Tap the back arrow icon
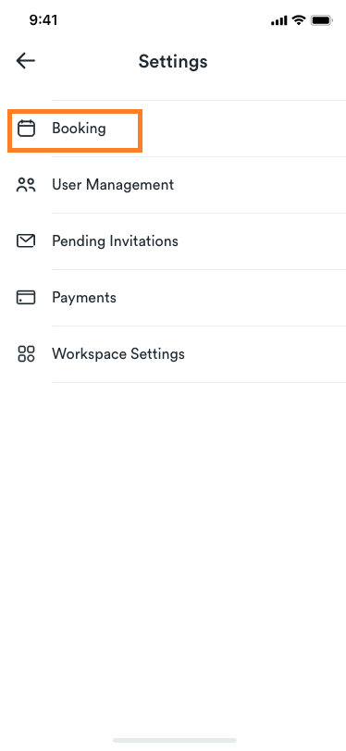 pos(25,61)
